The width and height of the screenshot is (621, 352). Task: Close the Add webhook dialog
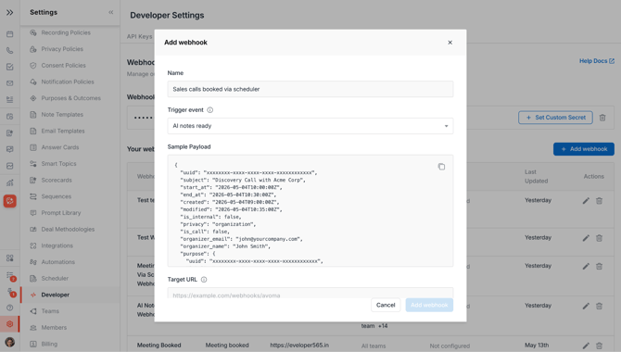[450, 43]
